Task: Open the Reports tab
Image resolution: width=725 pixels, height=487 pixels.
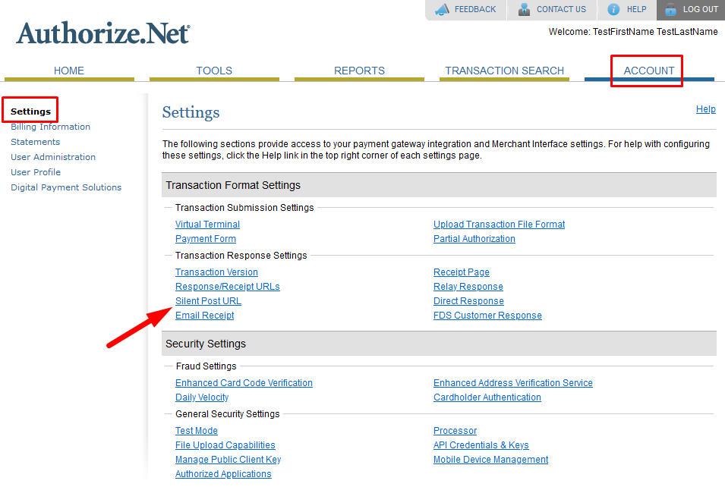Action: (359, 71)
